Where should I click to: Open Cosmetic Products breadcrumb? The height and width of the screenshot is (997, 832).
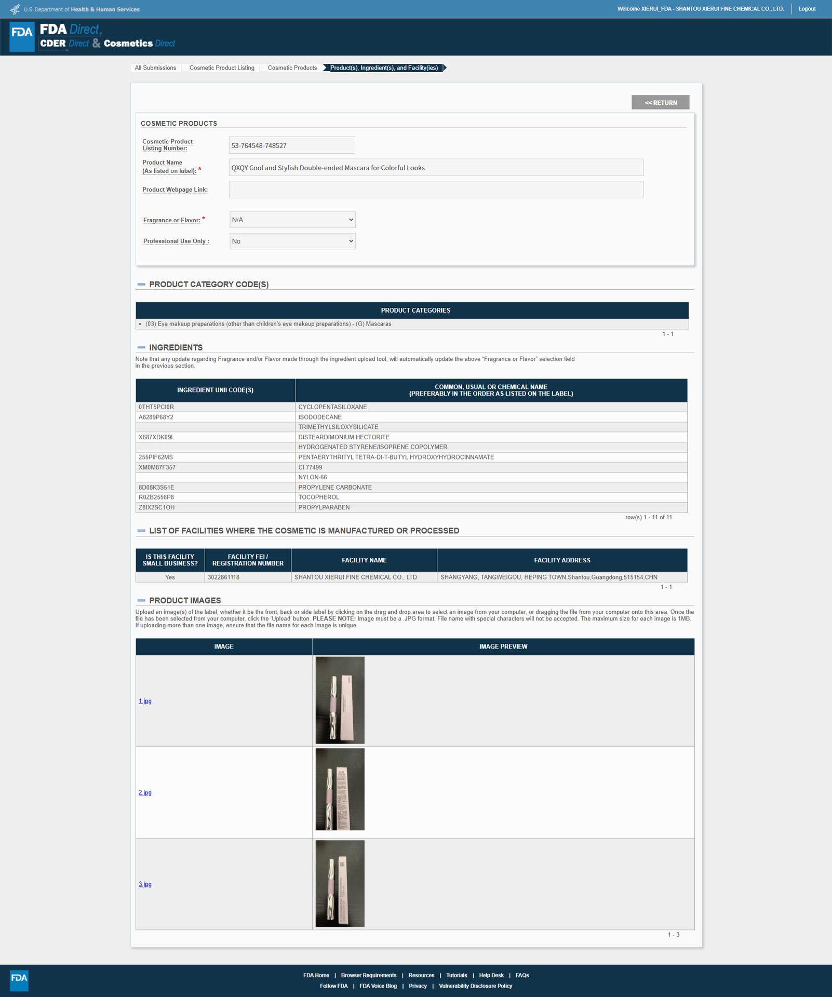point(292,68)
